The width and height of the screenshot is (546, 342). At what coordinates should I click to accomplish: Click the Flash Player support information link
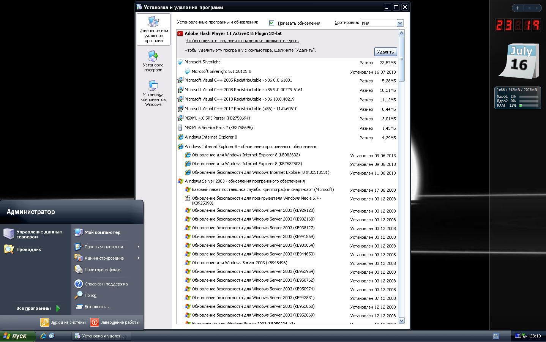coord(242,41)
